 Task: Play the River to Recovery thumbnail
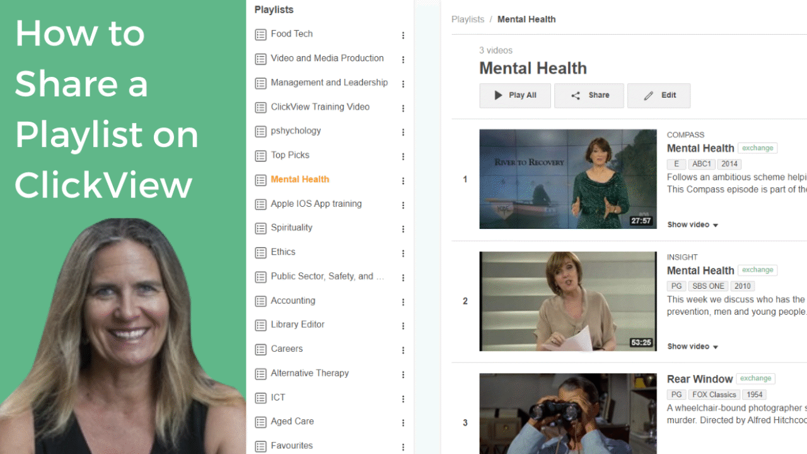tap(568, 179)
